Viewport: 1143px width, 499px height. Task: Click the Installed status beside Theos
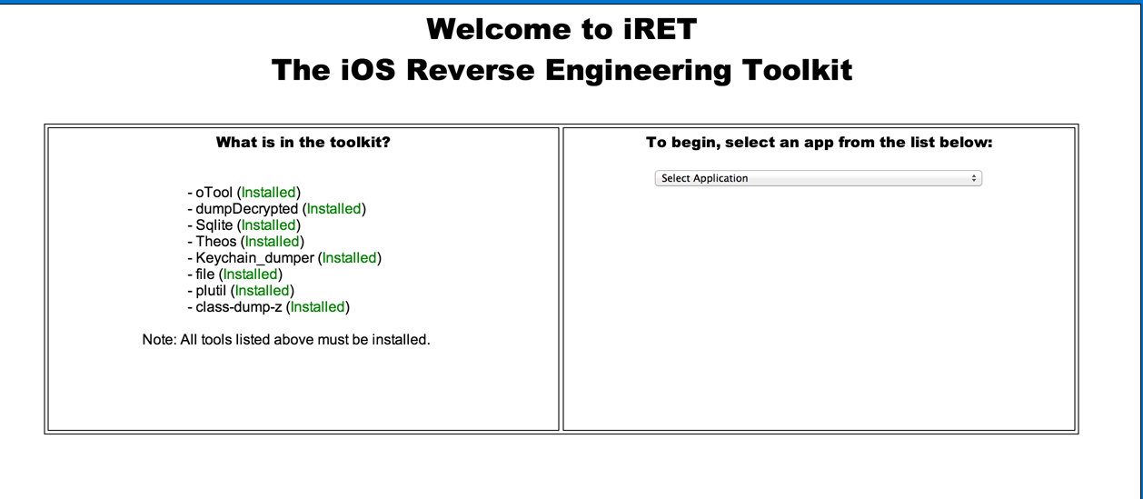pyautogui.click(x=273, y=242)
